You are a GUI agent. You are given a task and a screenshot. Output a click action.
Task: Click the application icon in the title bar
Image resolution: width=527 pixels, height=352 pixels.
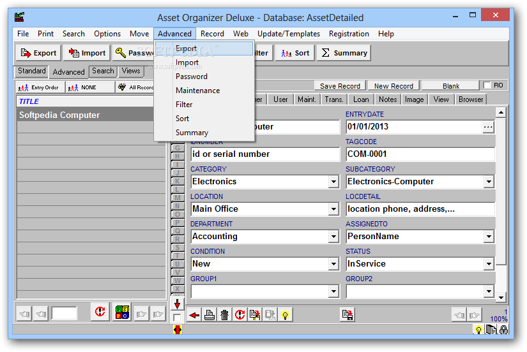point(20,17)
